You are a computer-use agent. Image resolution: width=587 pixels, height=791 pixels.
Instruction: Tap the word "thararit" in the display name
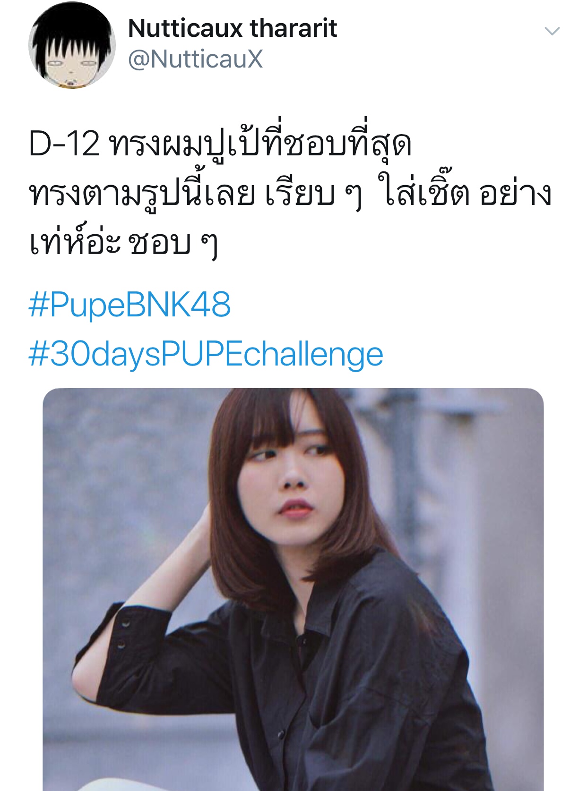pyautogui.click(x=293, y=28)
